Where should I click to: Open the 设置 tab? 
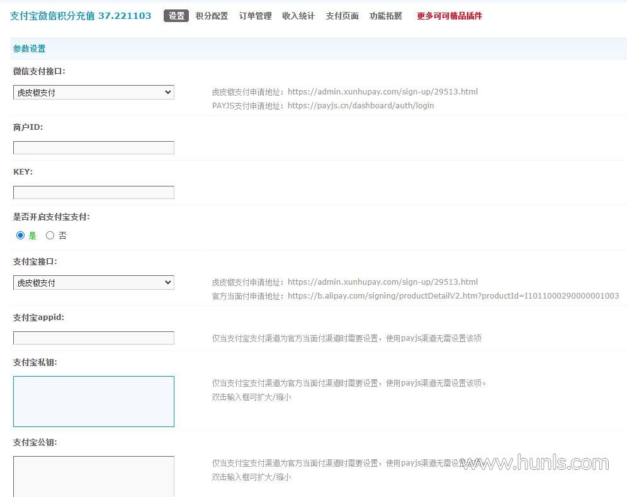(176, 16)
